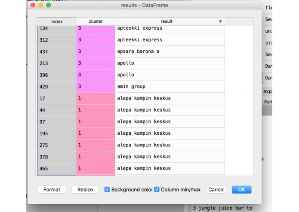This screenshot has width=299, height=212.
Task: Click the Resize button
Action: [85, 190]
